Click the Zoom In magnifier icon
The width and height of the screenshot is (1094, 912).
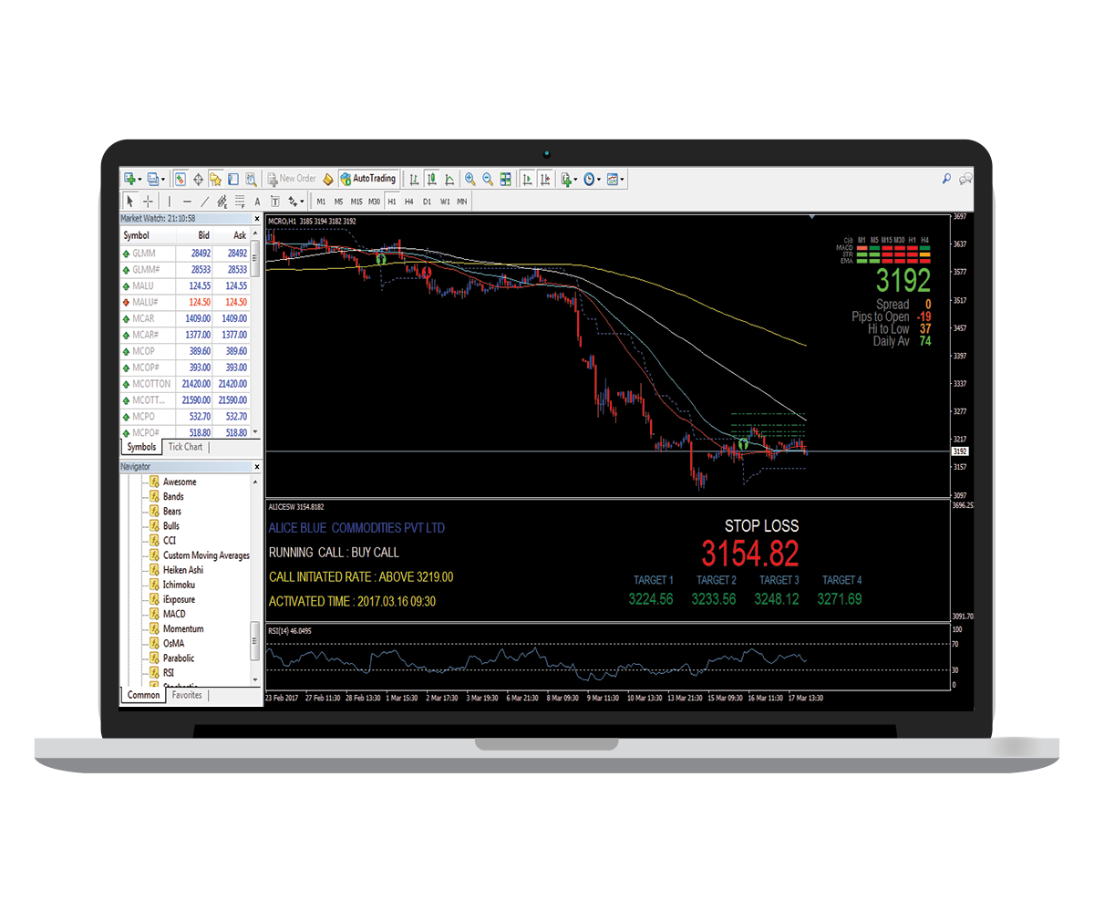click(x=470, y=179)
